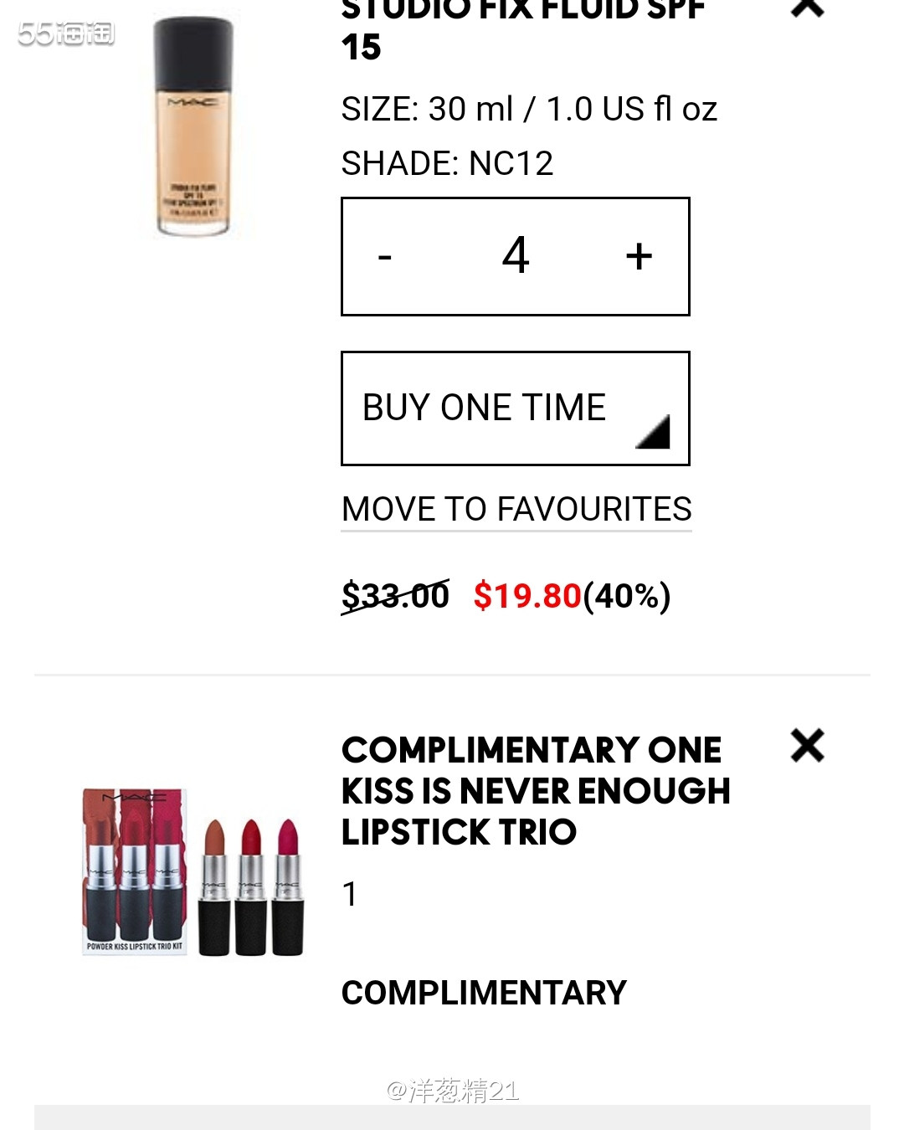Remove the complimentary Lipstick Trio item
The image size is (904, 1130).
(x=807, y=745)
